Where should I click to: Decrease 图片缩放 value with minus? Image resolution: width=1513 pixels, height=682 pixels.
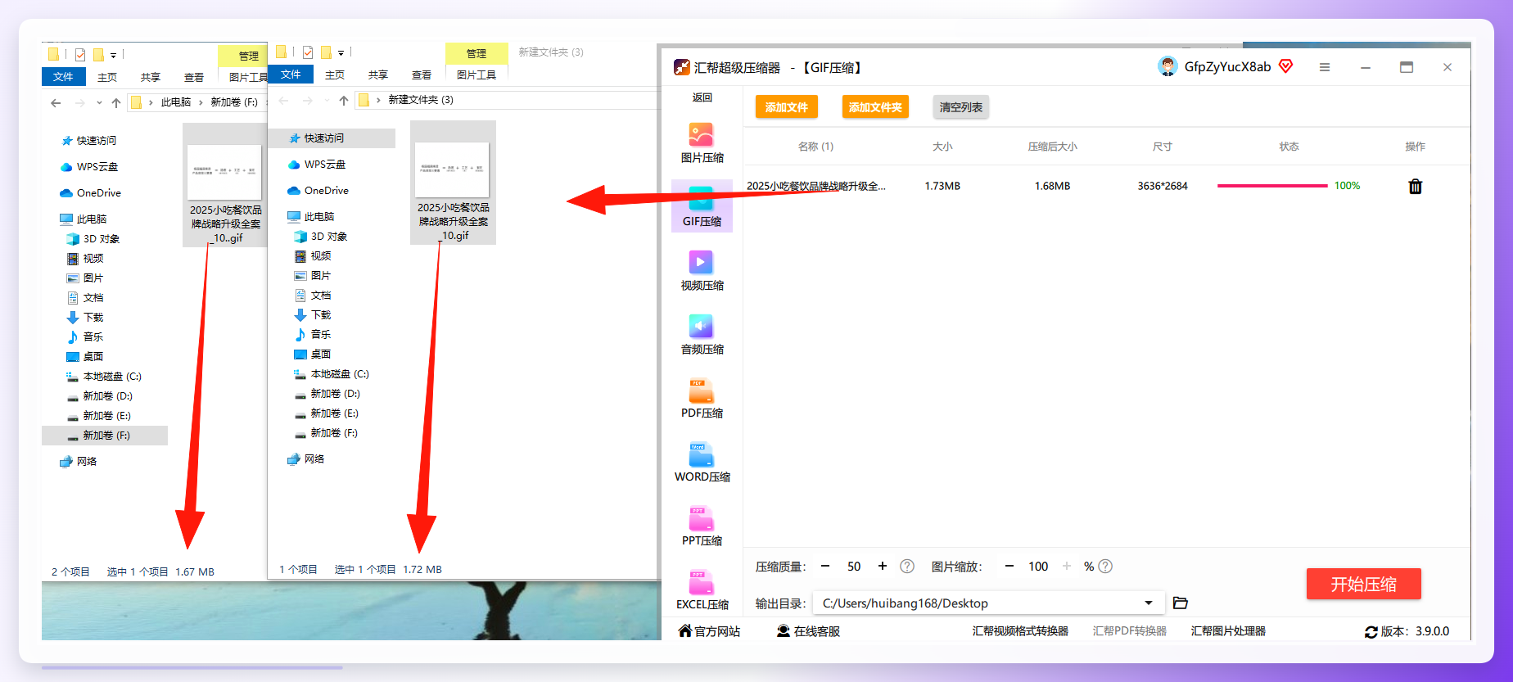[x=1009, y=567]
